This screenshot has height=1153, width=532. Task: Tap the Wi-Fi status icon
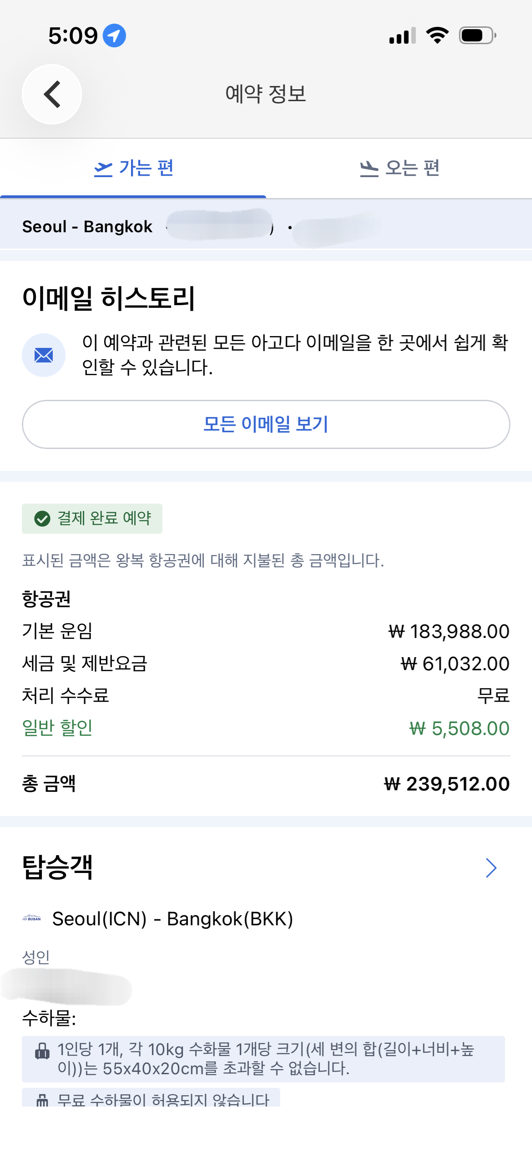click(437, 36)
